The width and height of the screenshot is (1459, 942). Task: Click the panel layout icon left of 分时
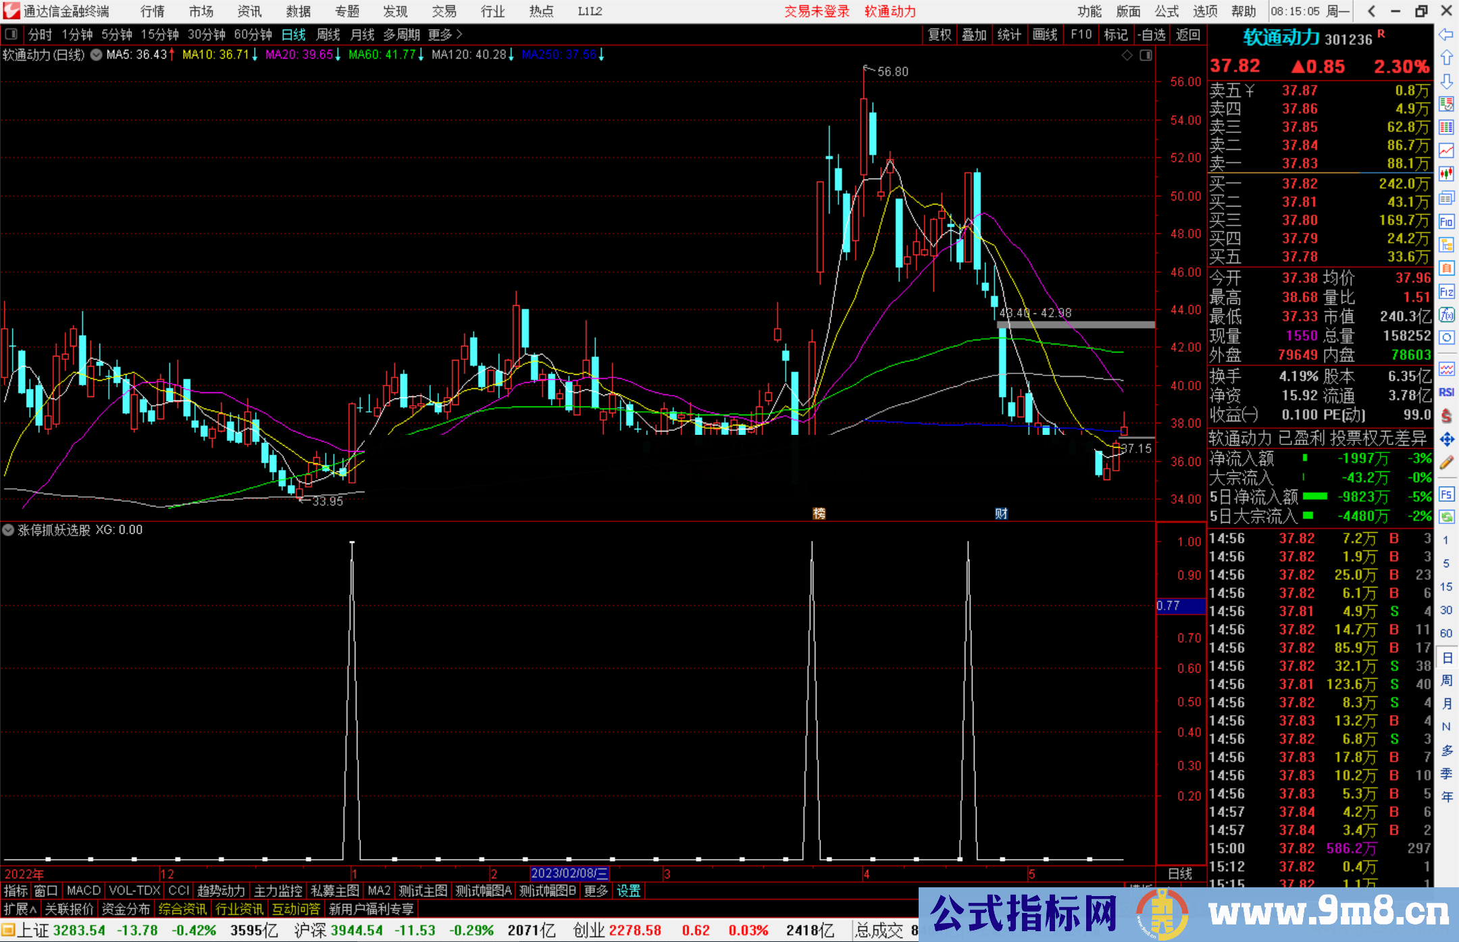pyautogui.click(x=11, y=34)
